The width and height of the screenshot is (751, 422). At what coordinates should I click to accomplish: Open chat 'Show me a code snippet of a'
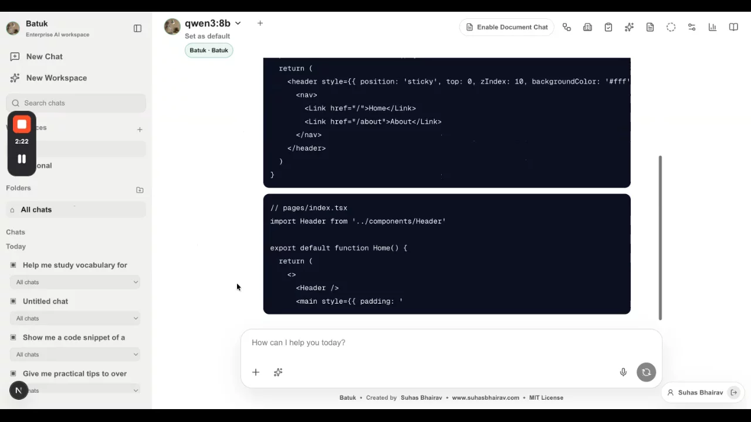74,338
